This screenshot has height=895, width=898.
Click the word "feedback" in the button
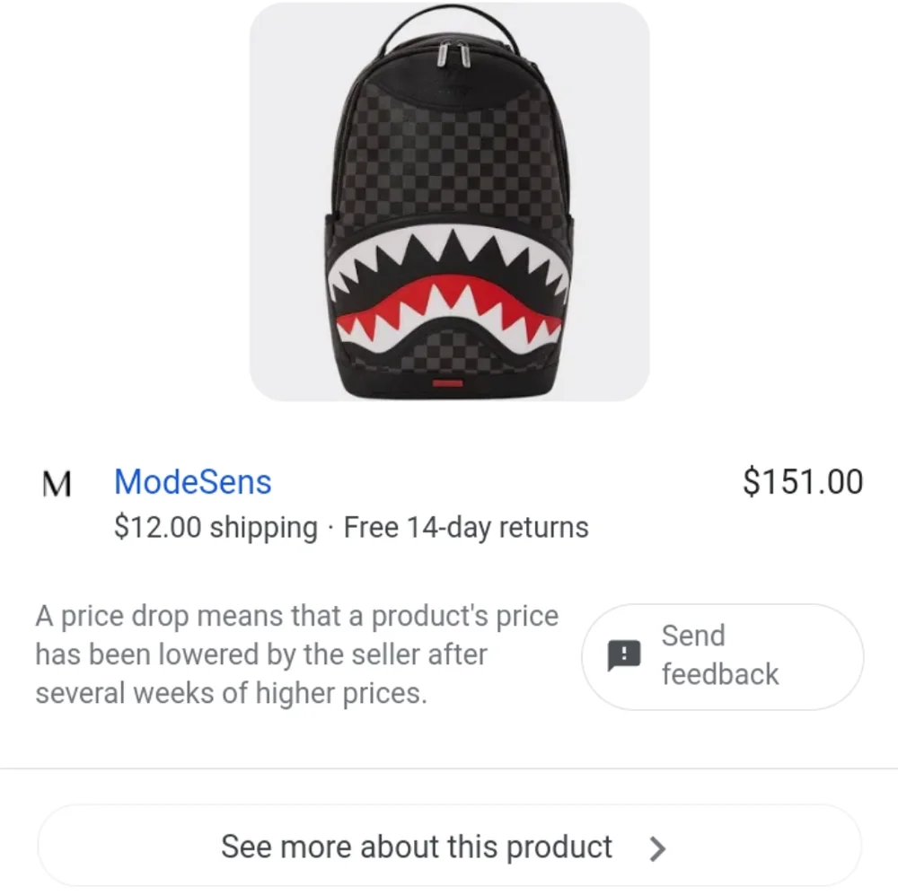click(x=720, y=674)
